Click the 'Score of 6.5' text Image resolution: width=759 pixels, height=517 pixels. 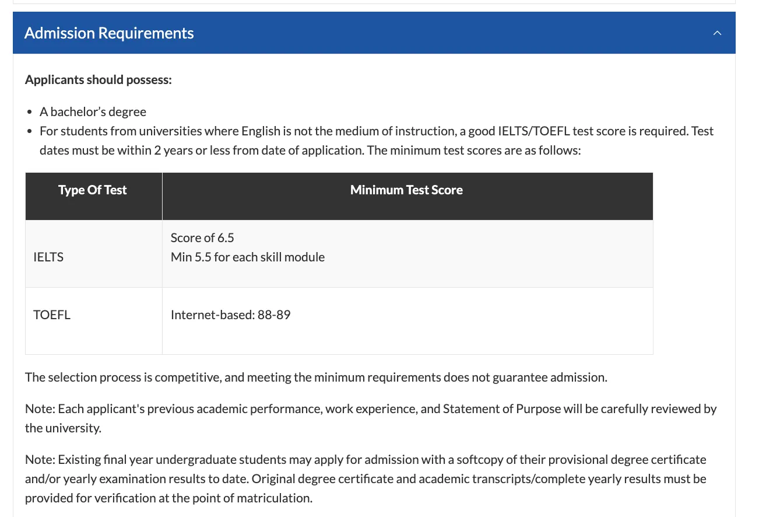(x=202, y=237)
